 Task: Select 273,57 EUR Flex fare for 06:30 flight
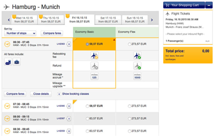(x=129, y=44)
